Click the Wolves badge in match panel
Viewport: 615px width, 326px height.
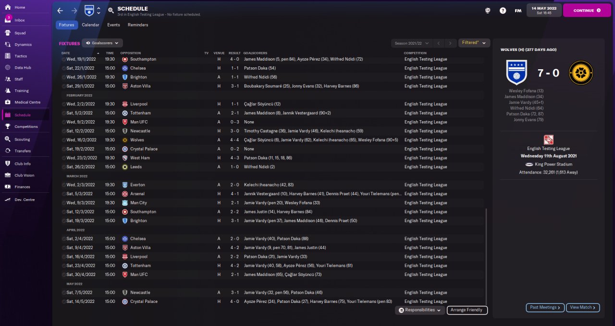pos(581,73)
